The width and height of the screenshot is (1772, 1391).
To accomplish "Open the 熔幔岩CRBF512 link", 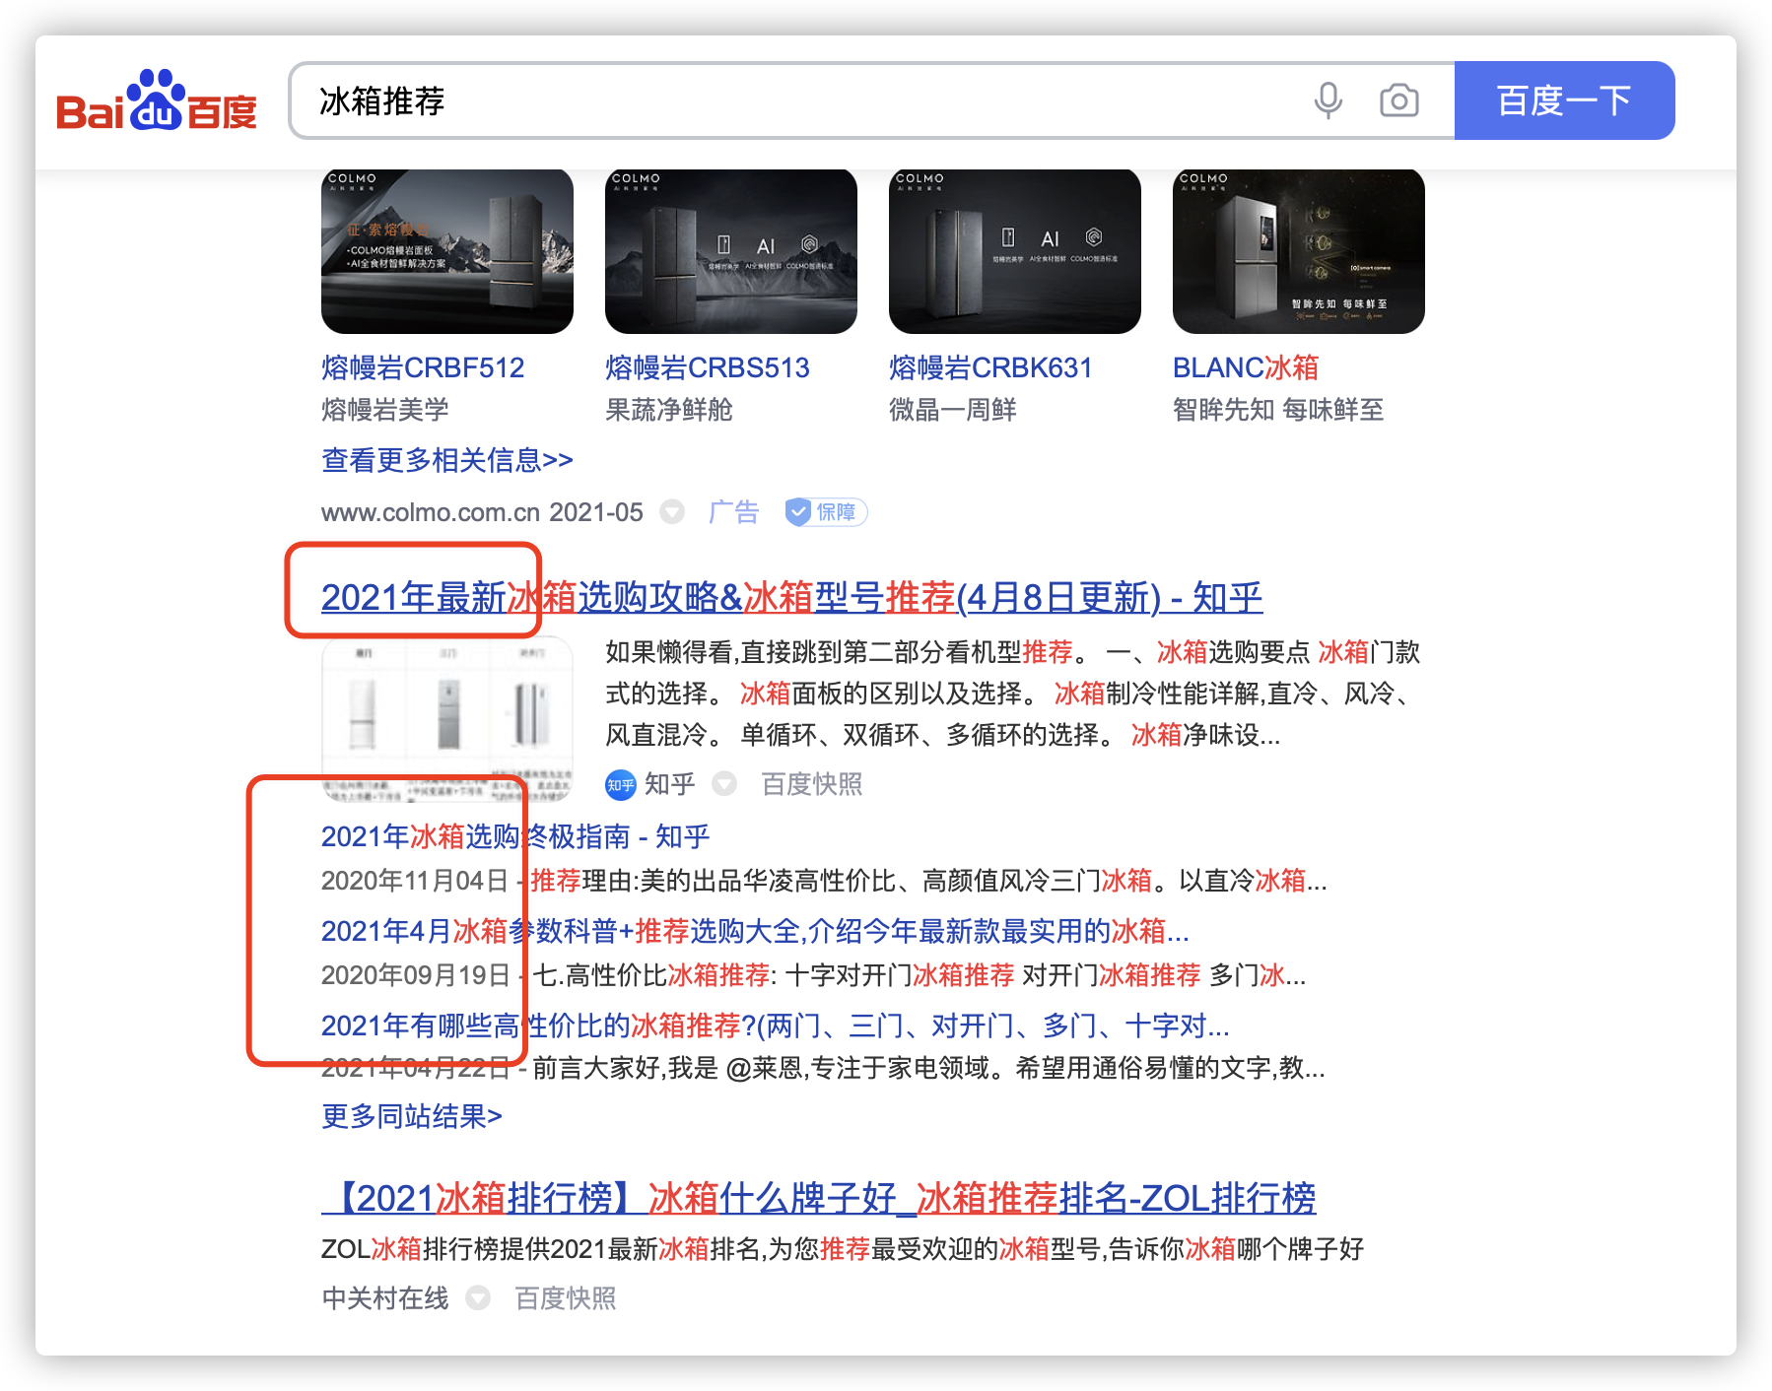I will point(423,367).
